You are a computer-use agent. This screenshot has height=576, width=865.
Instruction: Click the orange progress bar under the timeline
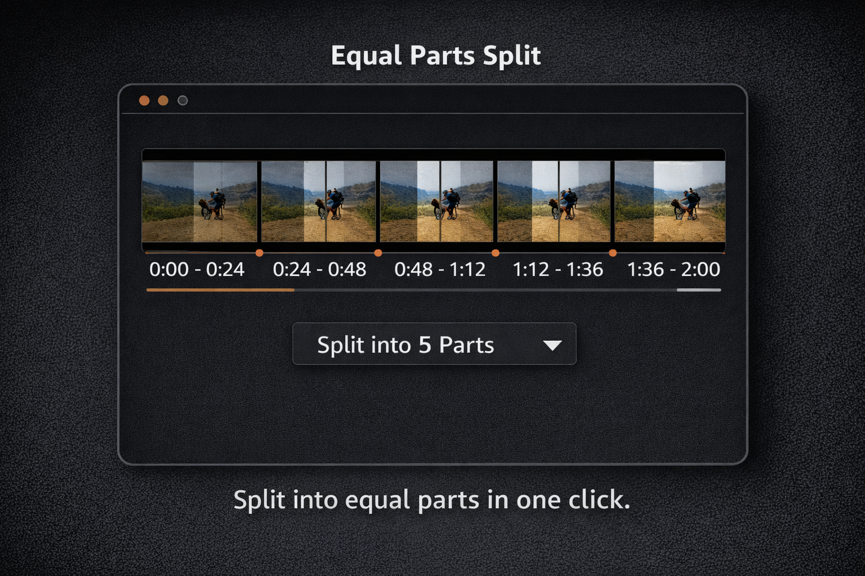(220, 290)
